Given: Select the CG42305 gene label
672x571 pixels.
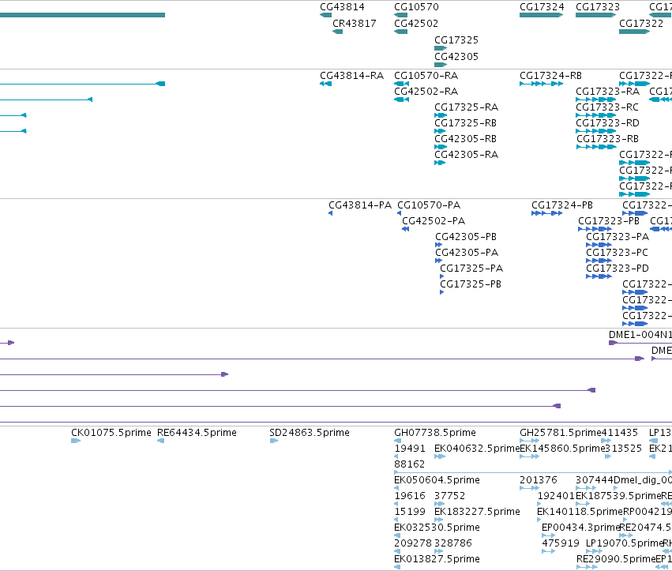Looking at the screenshot, I should [456, 57].
